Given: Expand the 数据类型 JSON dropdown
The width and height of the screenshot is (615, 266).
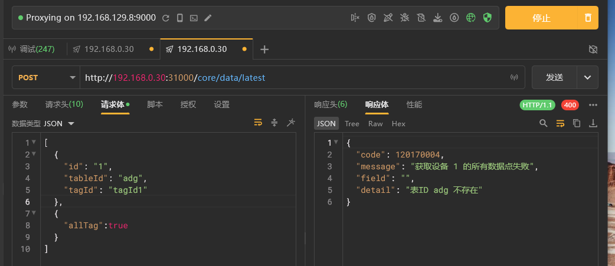Looking at the screenshot, I should click(71, 124).
